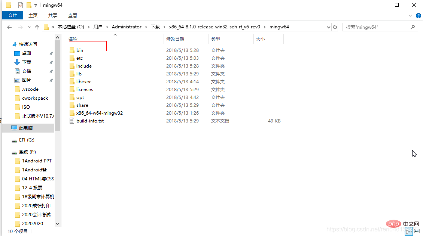Select the bin folder icon
The height and width of the screenshot is (236, 423).
pos(72,50)
